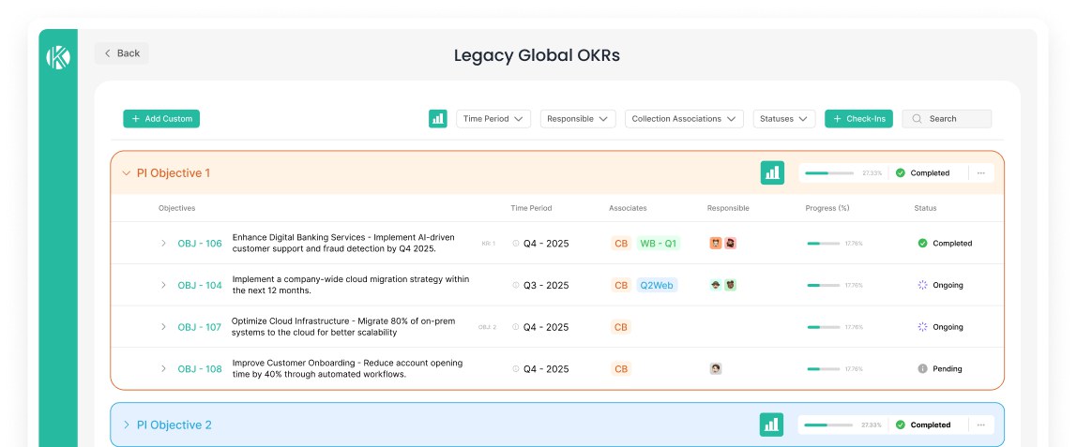Click the CB tag in the OBJ - 107 row
The image size is (1077, 447).
point(621,327)
